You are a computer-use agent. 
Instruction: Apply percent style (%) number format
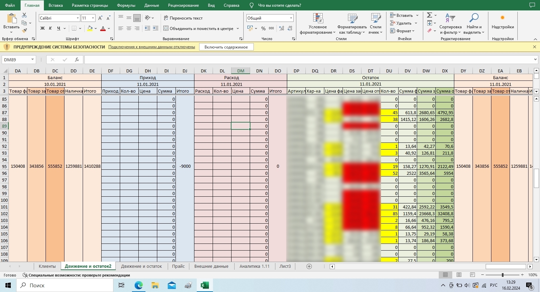pyautogui.click(x=263, y=29)
